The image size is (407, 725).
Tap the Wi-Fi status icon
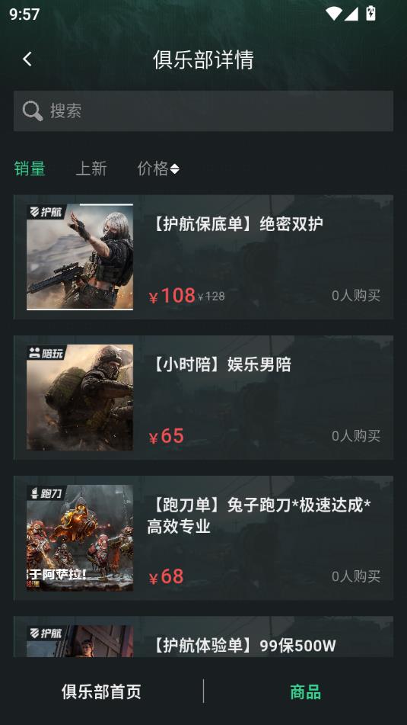pos(333,14)
